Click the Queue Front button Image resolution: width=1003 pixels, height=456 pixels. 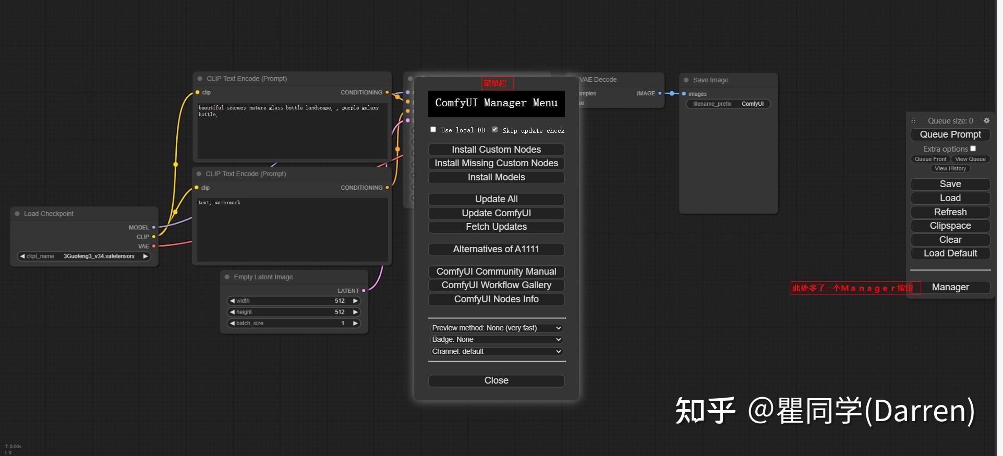pyautogui.click(x=930, y=159)
